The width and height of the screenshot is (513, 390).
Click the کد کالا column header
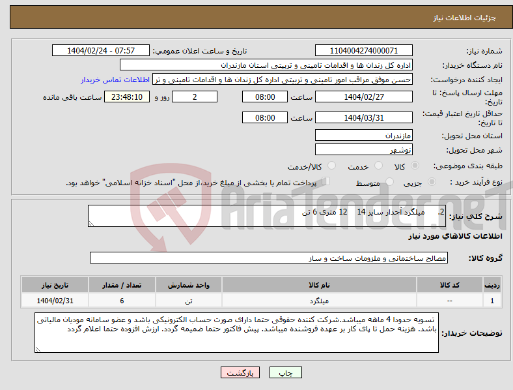[x=450, y=285]
